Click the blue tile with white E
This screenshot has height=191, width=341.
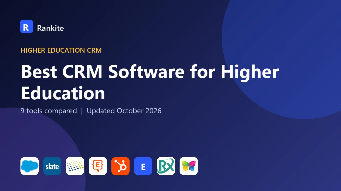143,166
